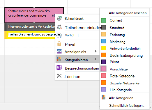Viewport: 152px width, 110px height.
Task: Pick the dark purple Privat category swatch
Action: click(103, 62)
